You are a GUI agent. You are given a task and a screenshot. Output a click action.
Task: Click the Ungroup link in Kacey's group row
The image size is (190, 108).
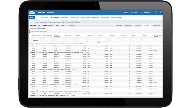87,53
